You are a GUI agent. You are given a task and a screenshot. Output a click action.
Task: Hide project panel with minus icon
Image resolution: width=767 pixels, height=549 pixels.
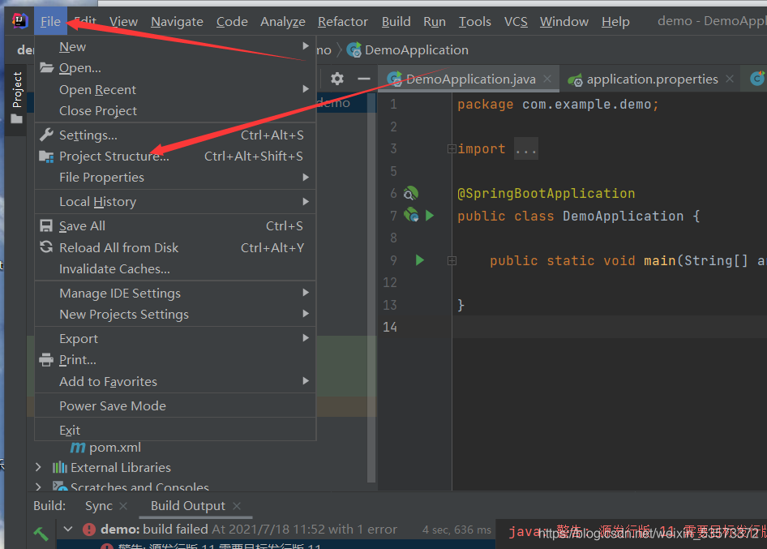[x=363, y=79]
